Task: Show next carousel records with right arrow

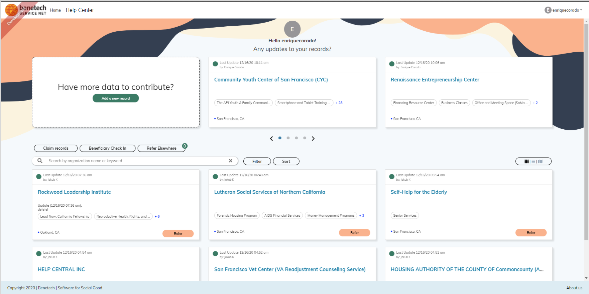Action: pyautogui.click(x=313, y=138)
